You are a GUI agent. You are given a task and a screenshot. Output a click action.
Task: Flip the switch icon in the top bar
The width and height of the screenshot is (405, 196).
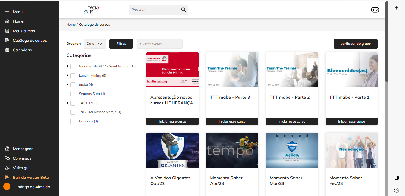point(375,10)
